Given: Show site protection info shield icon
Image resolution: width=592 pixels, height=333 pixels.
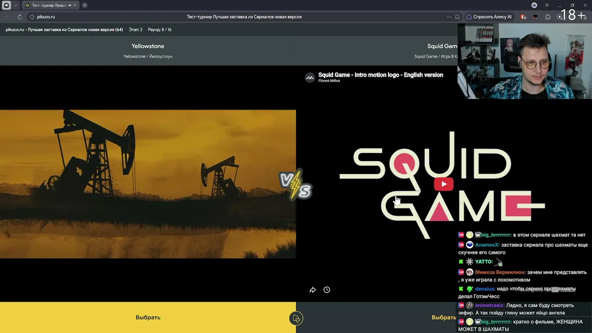Looking at the screenshot, I should (32, 17).
